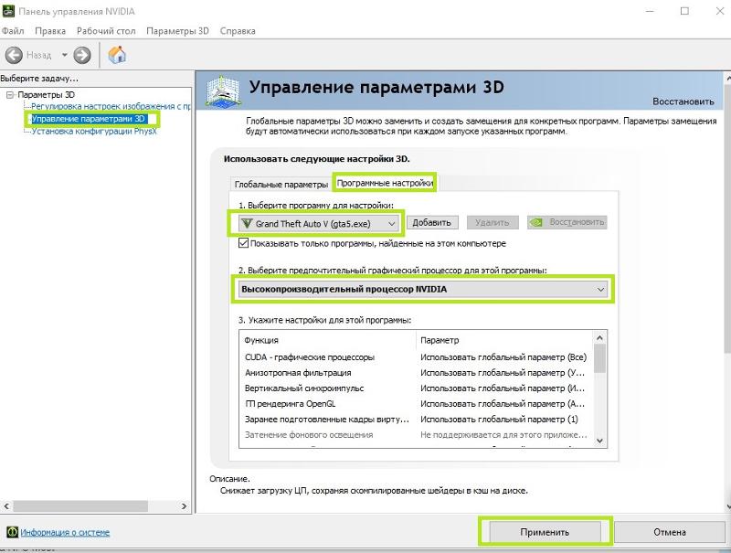Open the Справка menu
The height and width of the screenshot is (553, 731).
[238, 31]
